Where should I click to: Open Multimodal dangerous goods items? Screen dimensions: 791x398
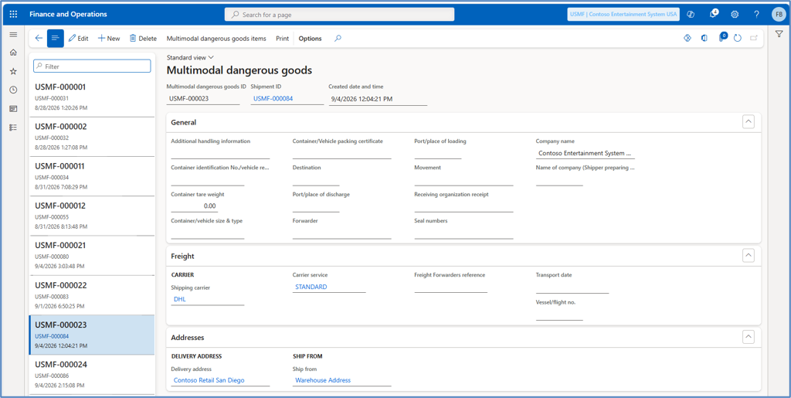pos(216,39)
